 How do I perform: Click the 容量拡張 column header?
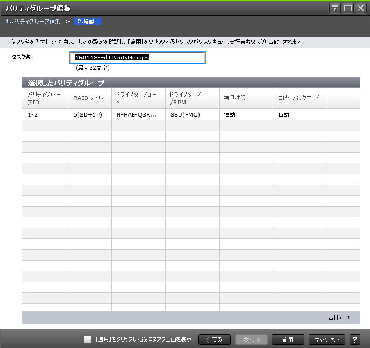pos(245,98)
